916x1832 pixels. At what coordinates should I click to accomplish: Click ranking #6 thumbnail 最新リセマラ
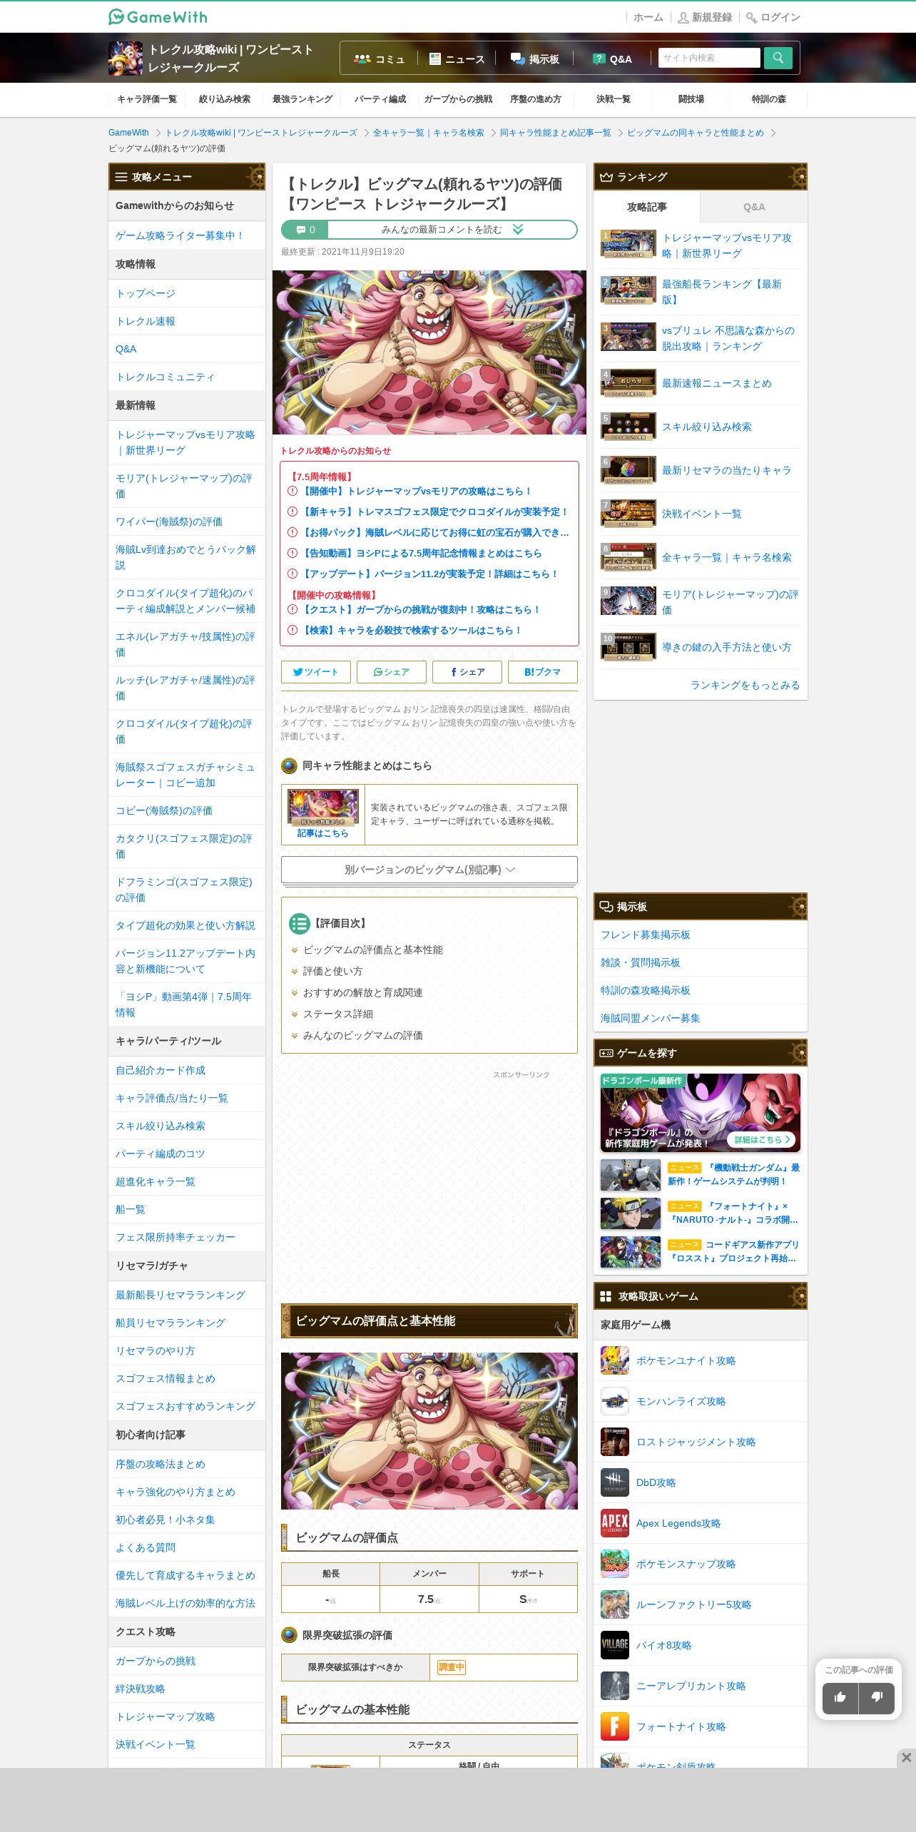628,470
